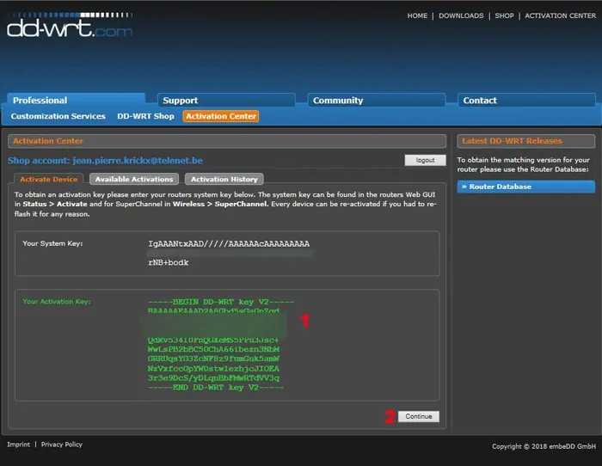Open the orange Activation Center submenu item

coord(221,116)
